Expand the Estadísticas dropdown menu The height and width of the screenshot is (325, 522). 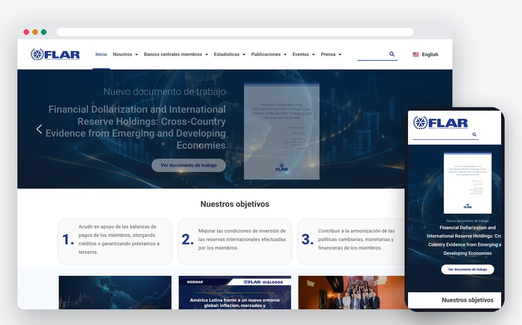(x=230, y=54)
